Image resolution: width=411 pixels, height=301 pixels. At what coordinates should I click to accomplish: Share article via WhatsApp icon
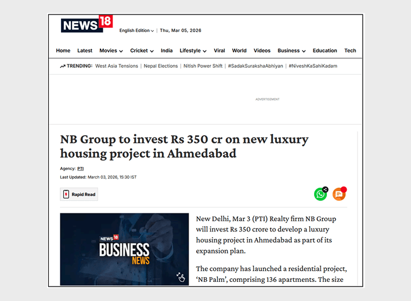click(x=320, y=194)
